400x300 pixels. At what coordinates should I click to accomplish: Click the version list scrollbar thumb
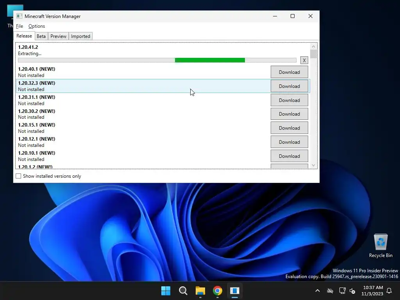[x=314, y=54]
